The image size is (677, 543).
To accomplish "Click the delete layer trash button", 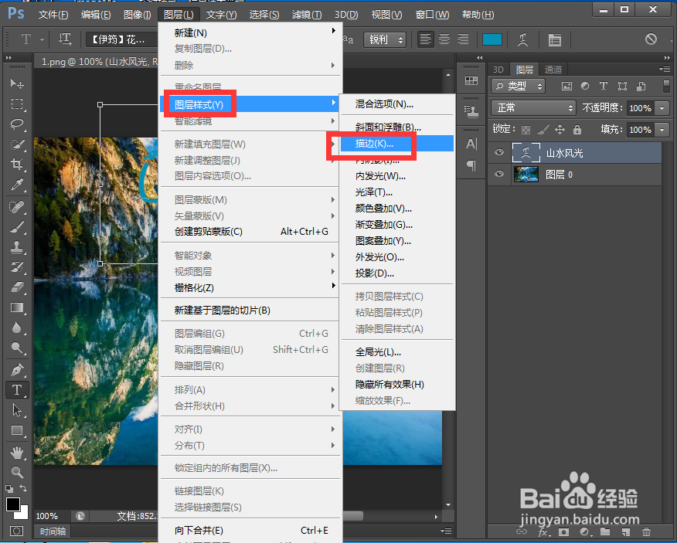I will (x=647, y=532).
